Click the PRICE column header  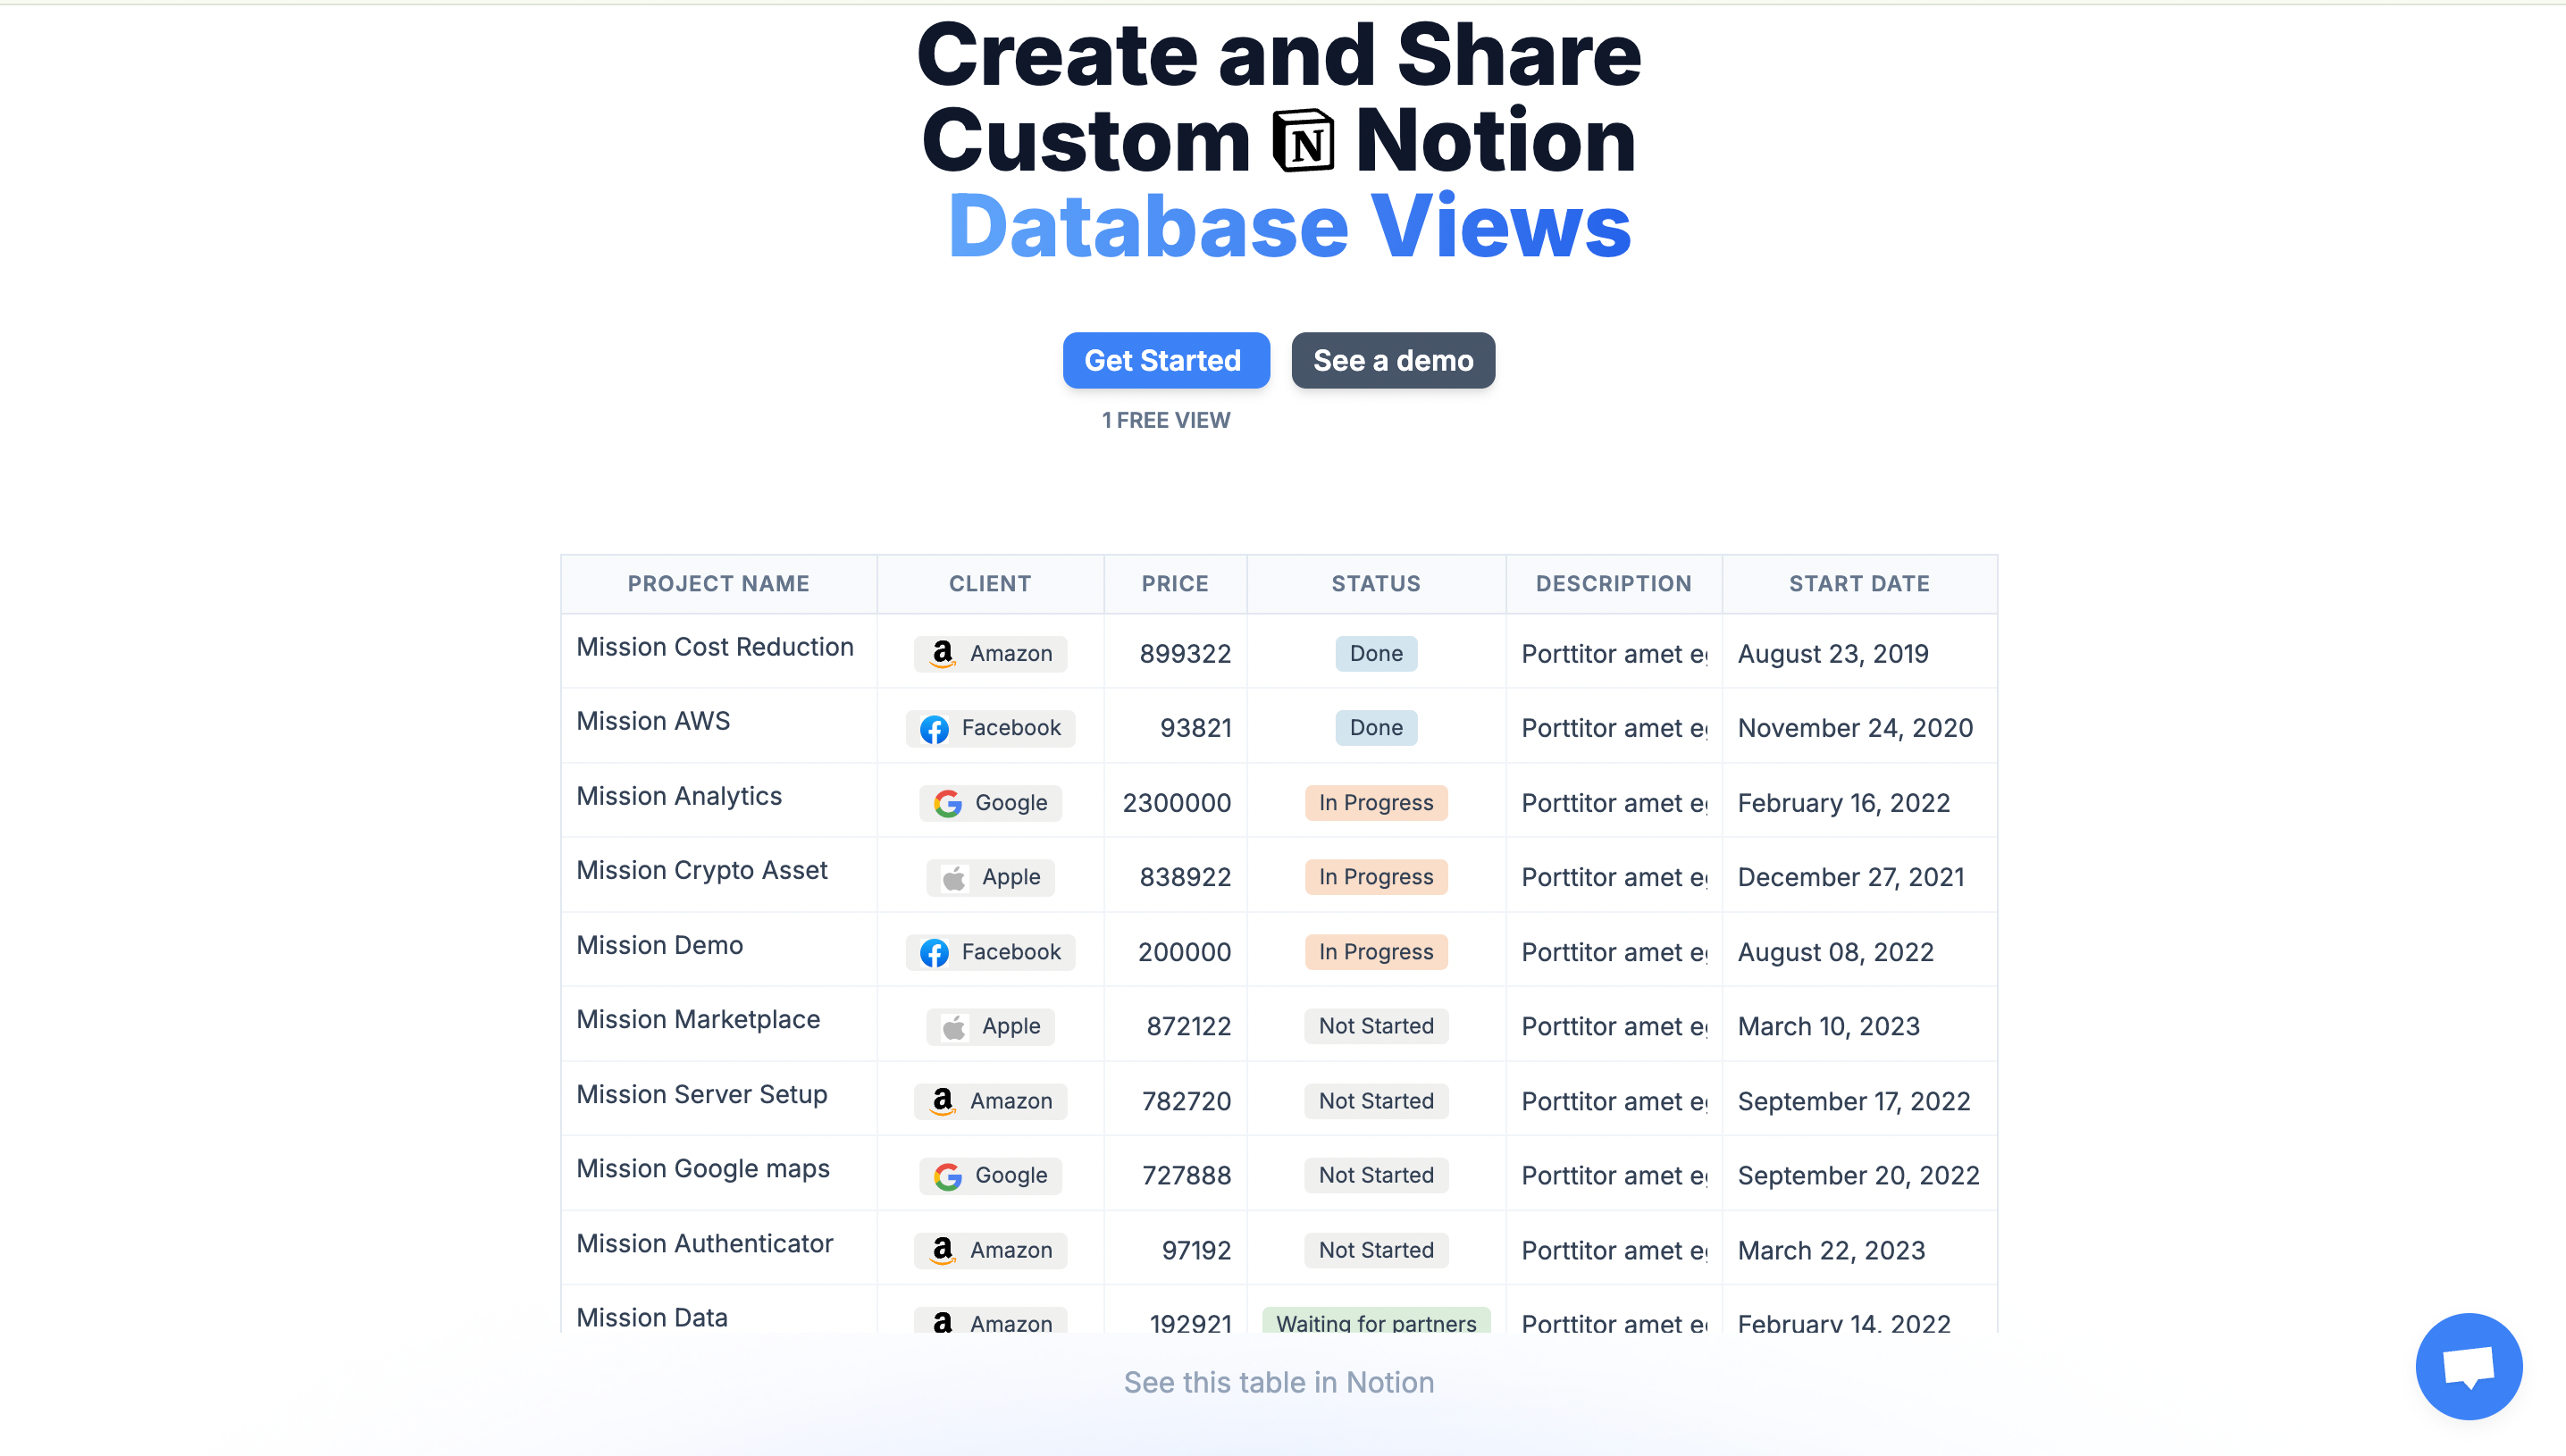1175,584
